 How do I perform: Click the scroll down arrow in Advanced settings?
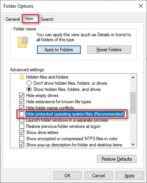pos(133,144)
